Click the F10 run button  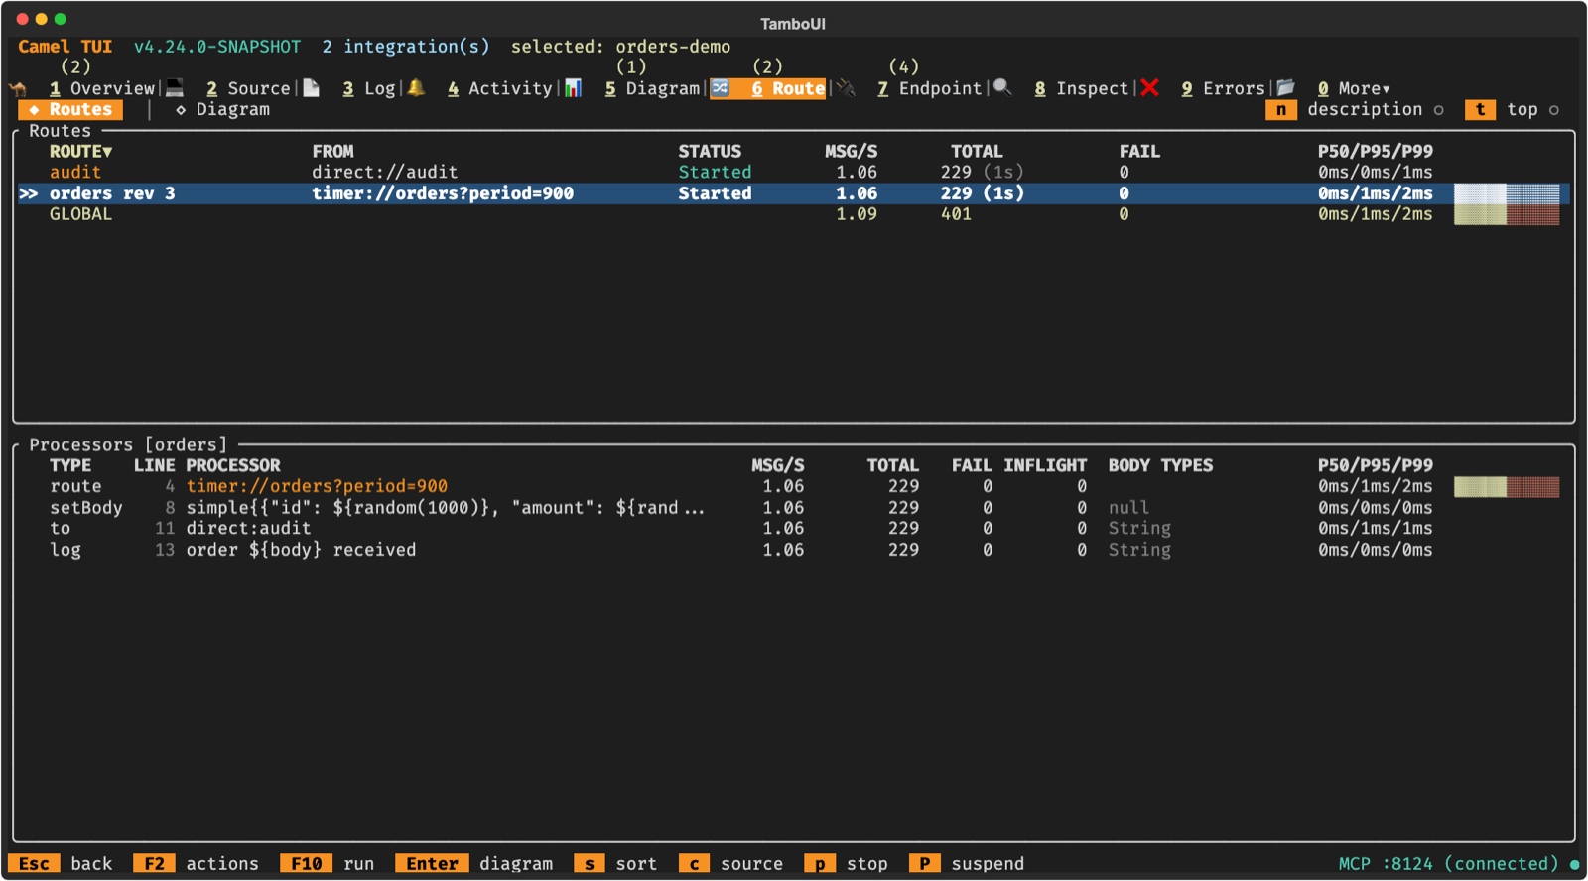coord(328,864)
